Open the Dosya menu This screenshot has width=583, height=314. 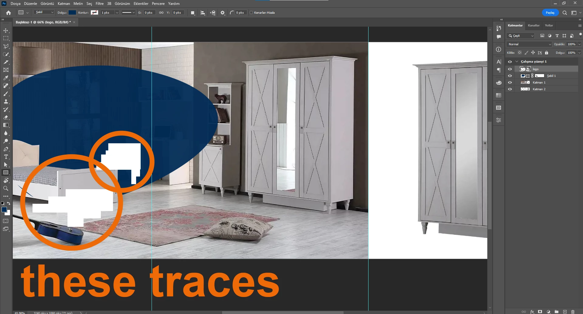click(15, 4)
